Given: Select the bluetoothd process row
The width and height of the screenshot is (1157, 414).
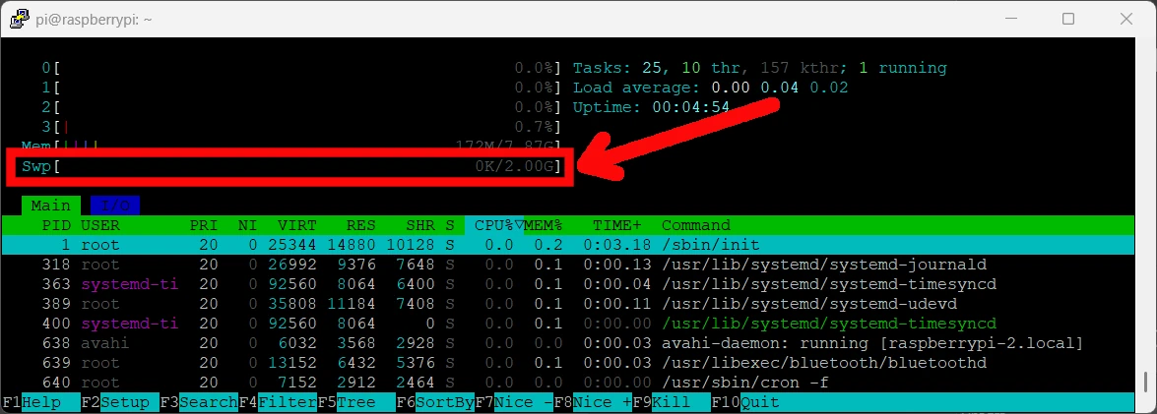Looking at the screenshot, I should pos(567,364).
